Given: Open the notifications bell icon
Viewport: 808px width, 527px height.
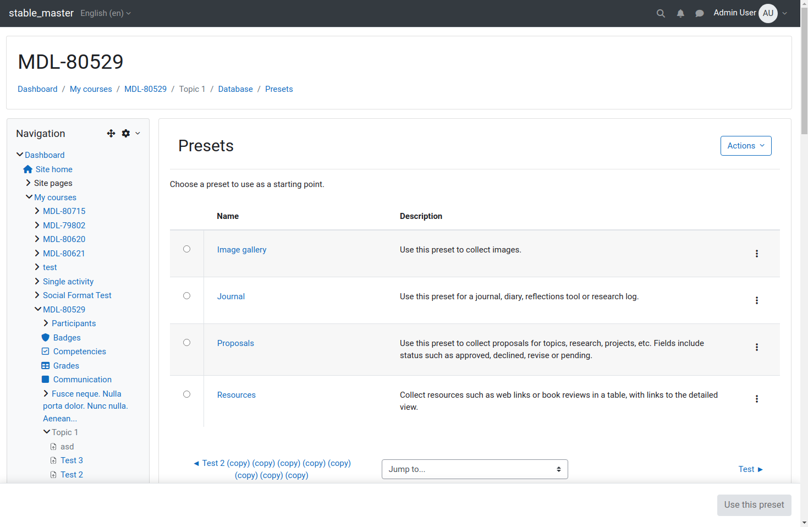Looking at the screenshot, I should click(x=680, y=13).
